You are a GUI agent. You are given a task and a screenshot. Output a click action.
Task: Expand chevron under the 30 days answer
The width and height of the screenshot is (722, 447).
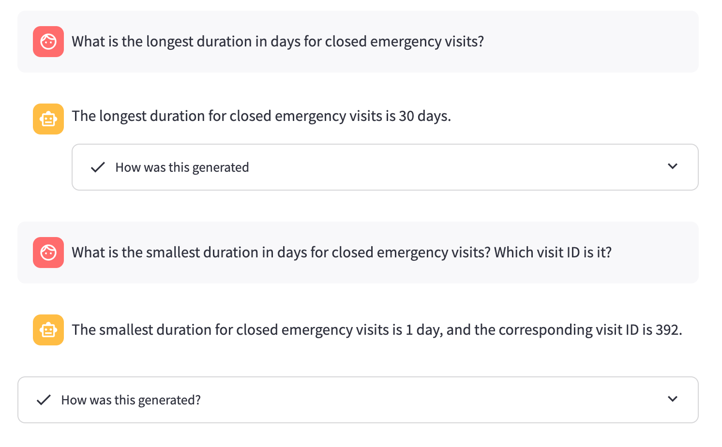672,166
